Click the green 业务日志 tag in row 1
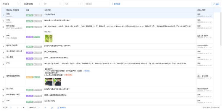This screenshot has height=111, width=222. click(29, 15)
